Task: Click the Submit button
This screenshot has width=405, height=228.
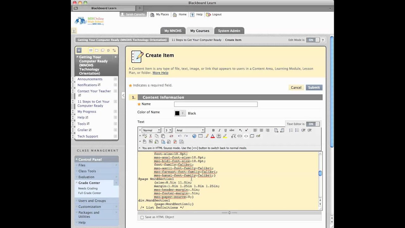Action: (x=314, y=87)
